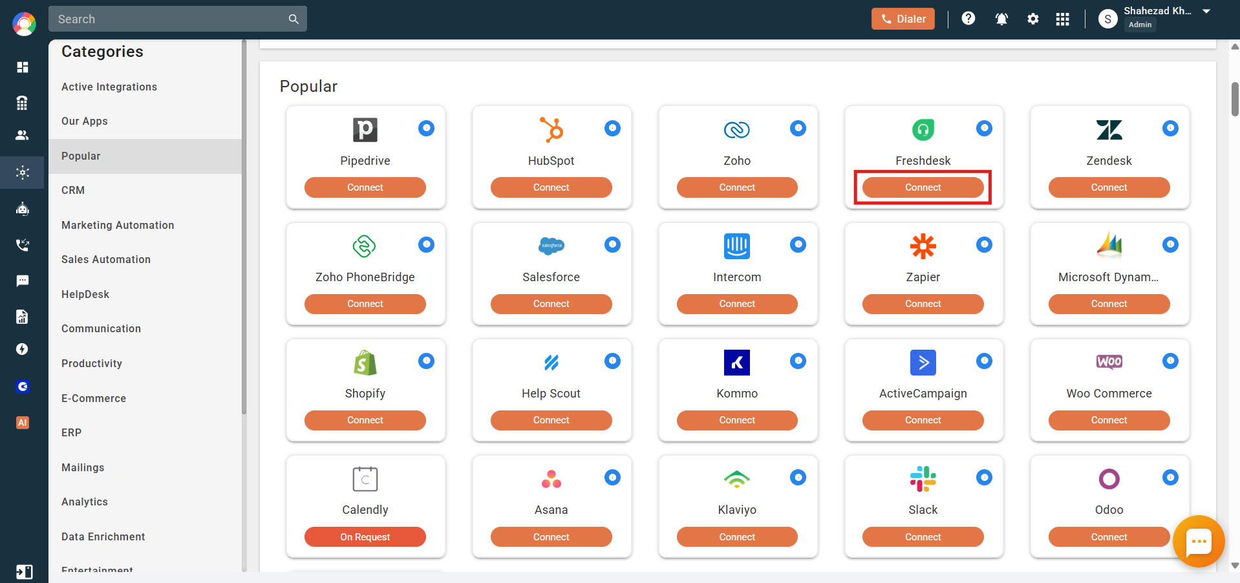1240x583 pixels.
Task: Click the user avatar S icon
Action: 1108,19
